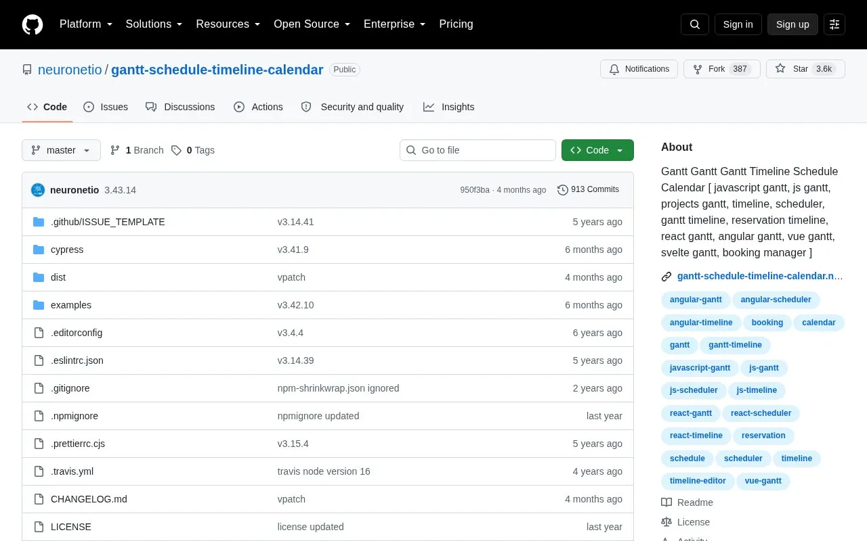Open the neuronetio owner link

(x=70, y=70)
